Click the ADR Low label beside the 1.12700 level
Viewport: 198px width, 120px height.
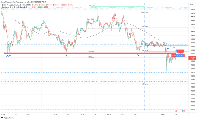[145, 84]
